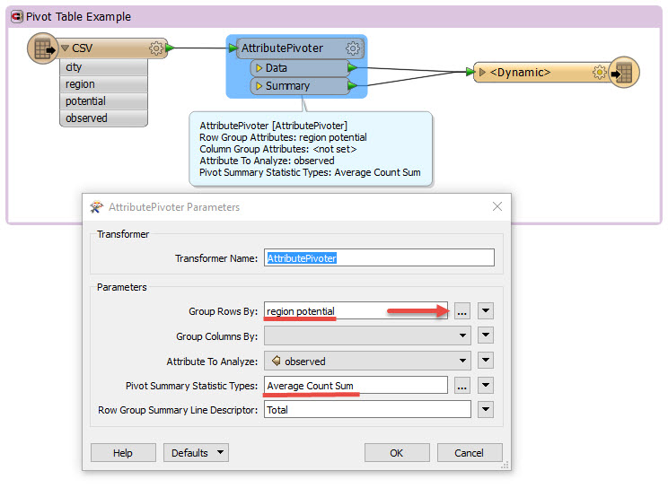Open Group Rows By ellipsis picker
Image resolution: width=668 pixels, height=488 pixels.
(x=461, y=311)
